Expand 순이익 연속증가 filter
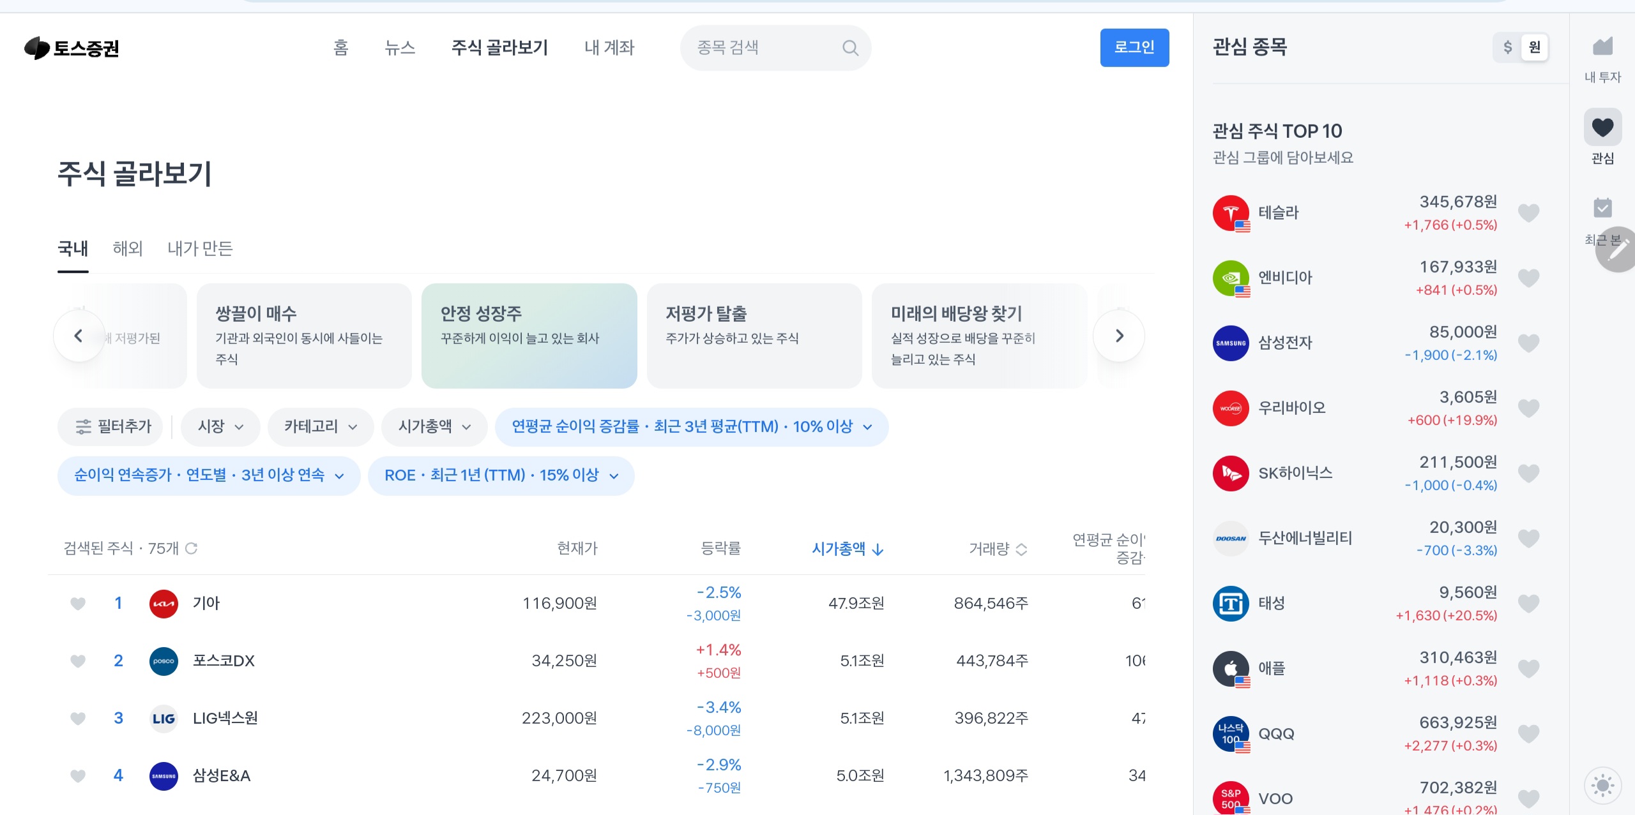 click(x=209, y=475)
